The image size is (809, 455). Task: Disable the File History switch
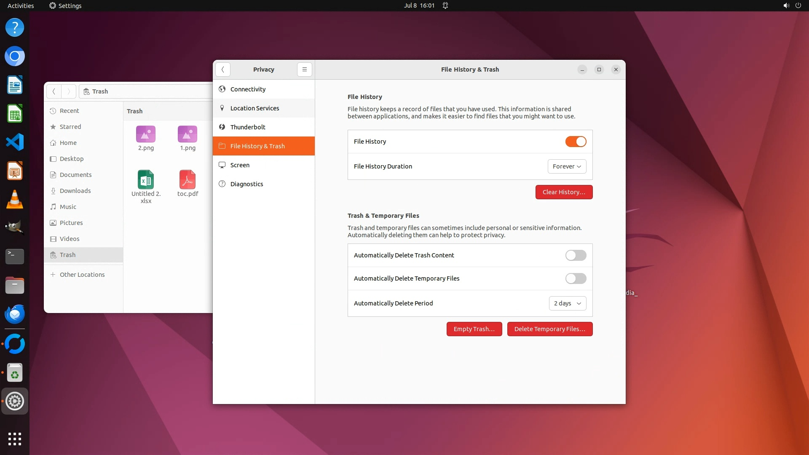576,142
